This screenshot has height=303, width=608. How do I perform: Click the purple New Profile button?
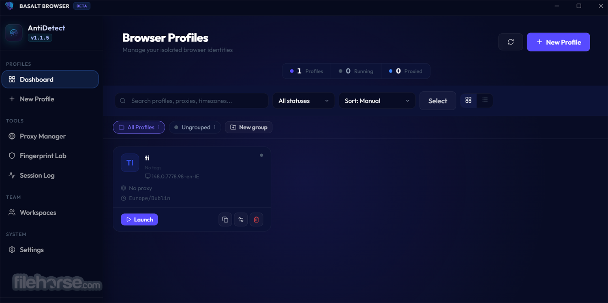(x=558, y=42)
